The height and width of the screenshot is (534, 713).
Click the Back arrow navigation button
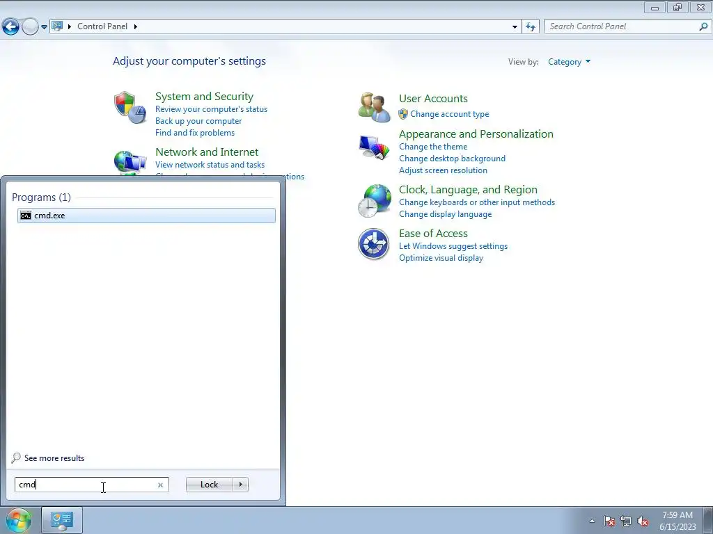point(11,27)
